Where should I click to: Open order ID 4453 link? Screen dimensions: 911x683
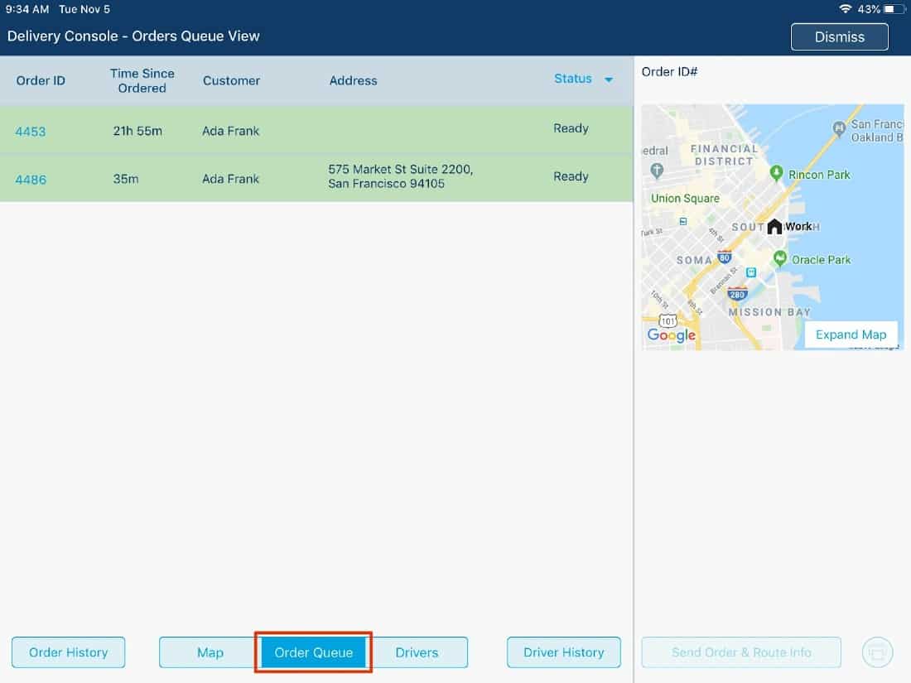[31, 131]
